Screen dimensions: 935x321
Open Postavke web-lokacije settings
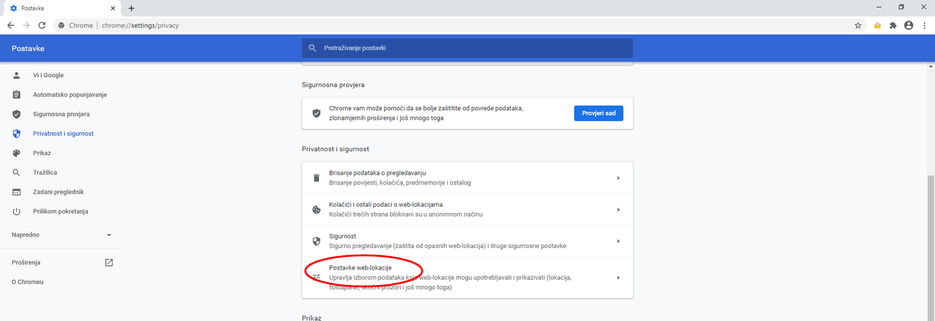pyautogui.click(x=360, y=268)
